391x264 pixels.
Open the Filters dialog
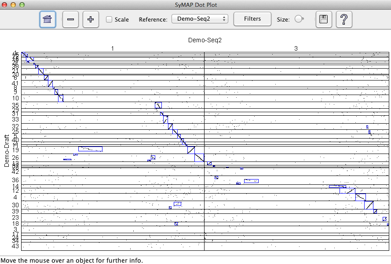252,19
